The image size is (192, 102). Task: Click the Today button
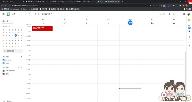pos(29,14)
